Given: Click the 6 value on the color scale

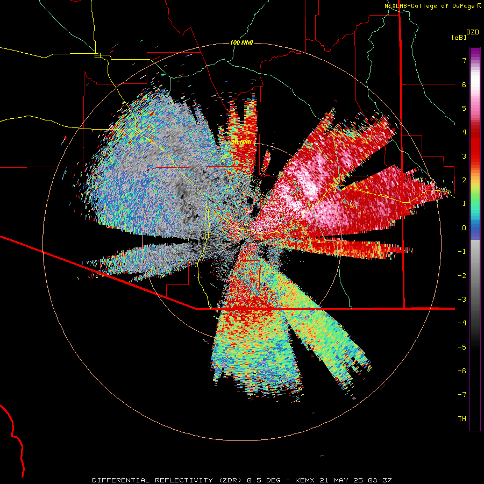Looking at the screenshot, I should tap(464, 84).
